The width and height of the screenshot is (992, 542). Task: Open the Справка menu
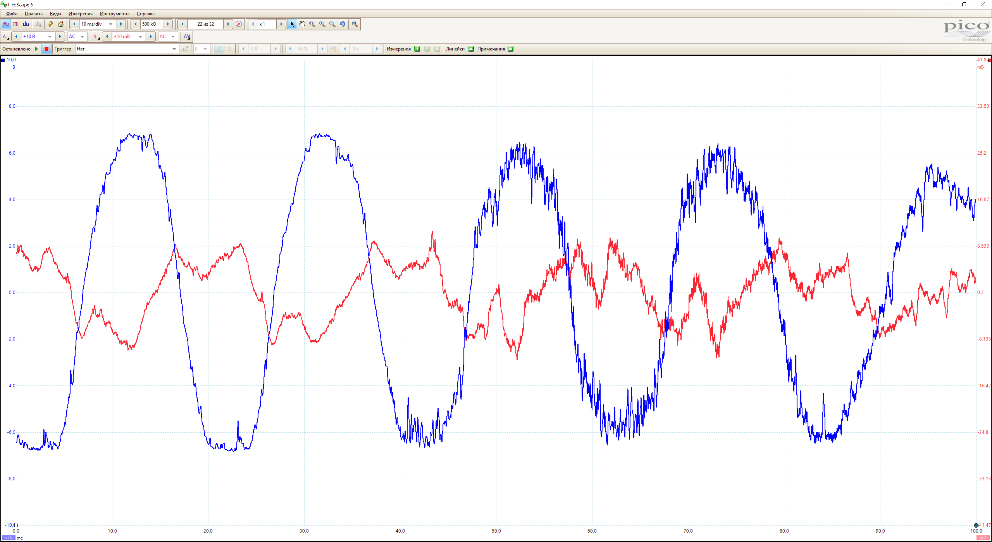145,13
